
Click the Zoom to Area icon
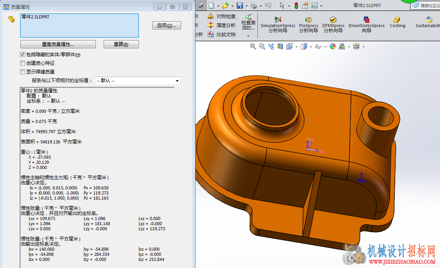point(262,46)
